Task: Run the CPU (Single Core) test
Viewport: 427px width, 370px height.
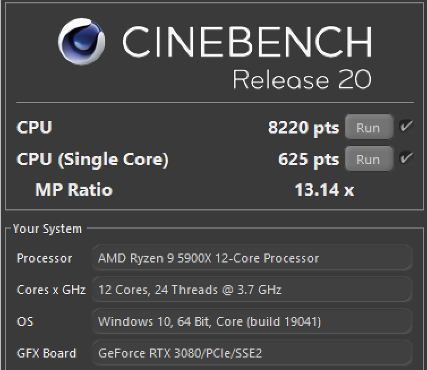Action: coord(369,159)
